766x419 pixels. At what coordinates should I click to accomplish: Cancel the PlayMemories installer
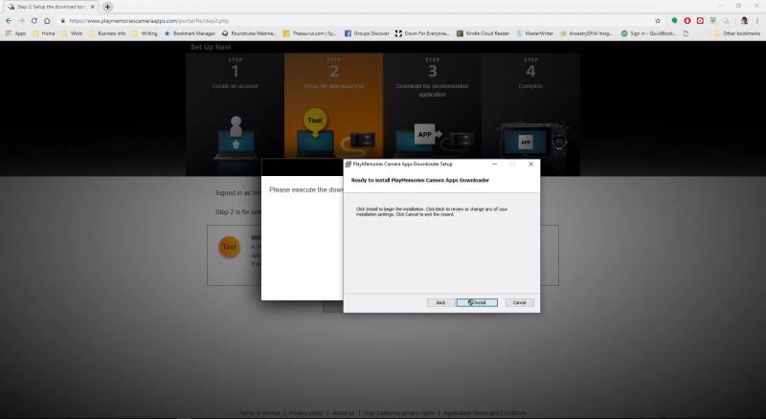[519, 302]
